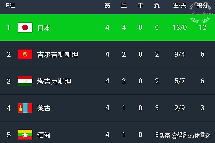Image resolution: width=215 pixels, height=143 pixels.
Task: Click the 负 column header
Action: [157, 6]
